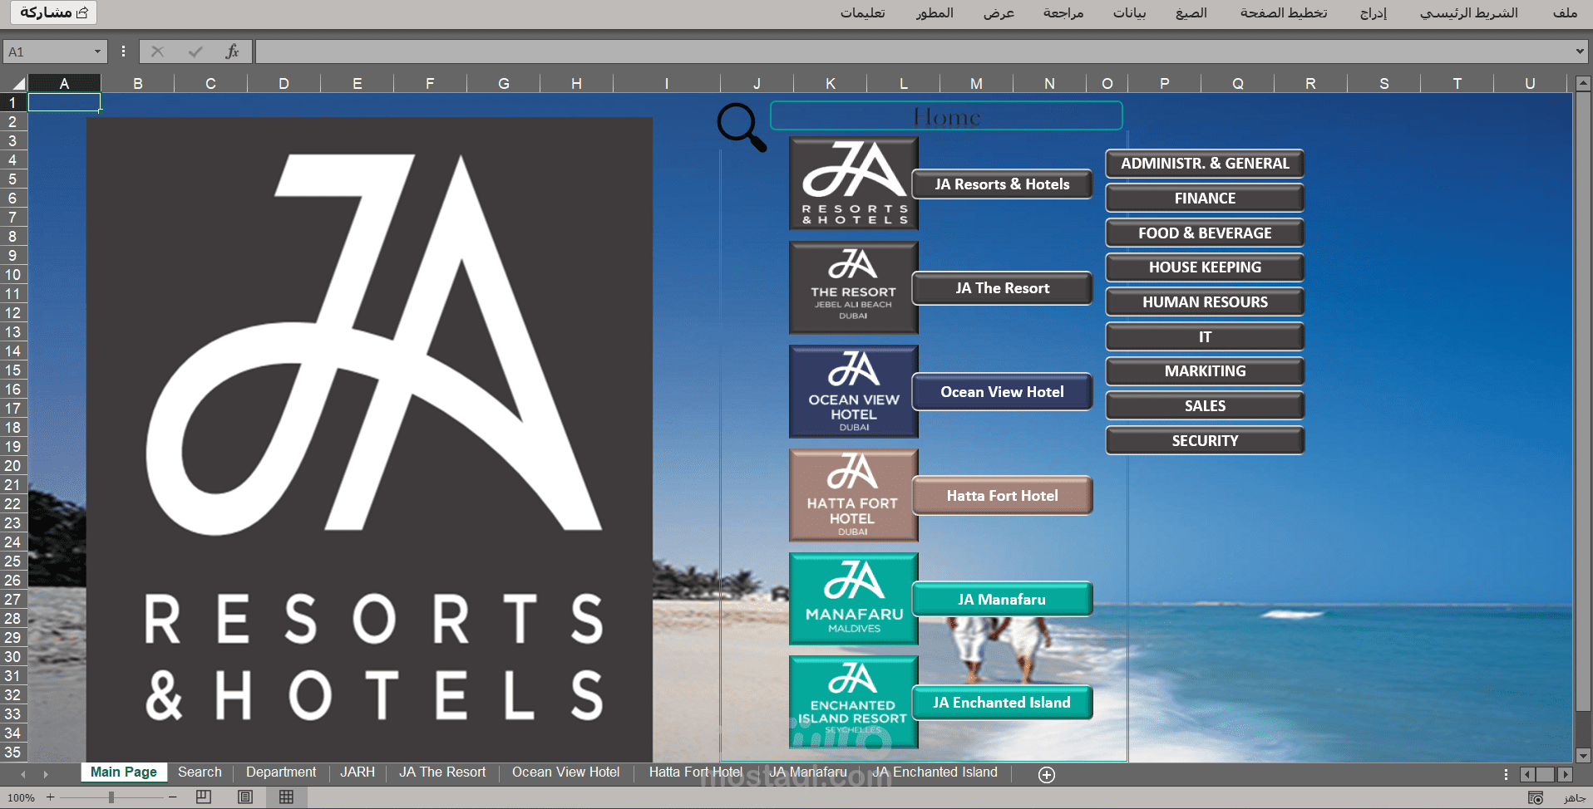Screen dimensions: 1593x809
Task: Switch to the JARH sheet tab
Action: pyautogui.click(x=358, y=772)
